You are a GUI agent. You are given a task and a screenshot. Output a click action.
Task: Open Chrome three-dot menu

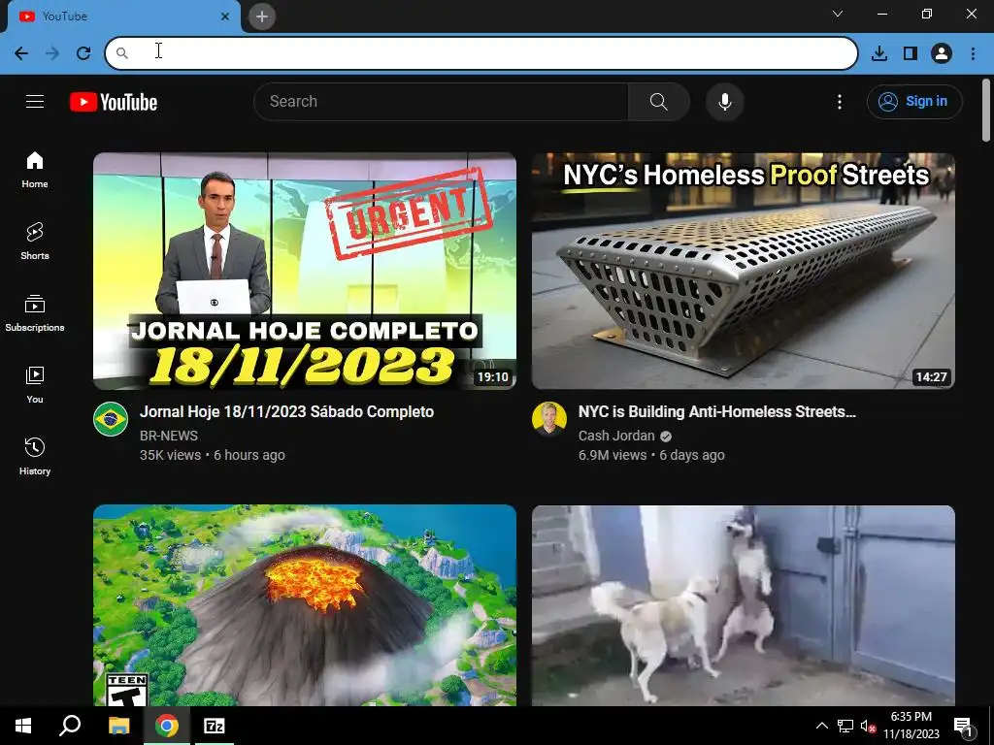click(973, 53)
